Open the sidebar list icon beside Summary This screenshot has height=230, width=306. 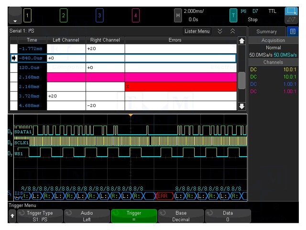click(x=292, y=32)
